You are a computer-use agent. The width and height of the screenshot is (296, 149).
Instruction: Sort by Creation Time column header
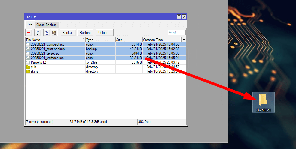(x=162, y=40)
